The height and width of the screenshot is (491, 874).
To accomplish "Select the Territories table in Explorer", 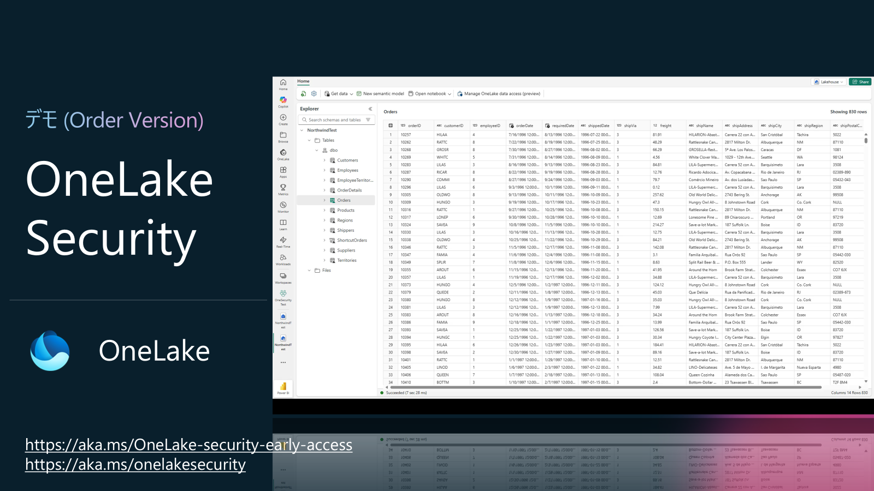I will point(347,260).
